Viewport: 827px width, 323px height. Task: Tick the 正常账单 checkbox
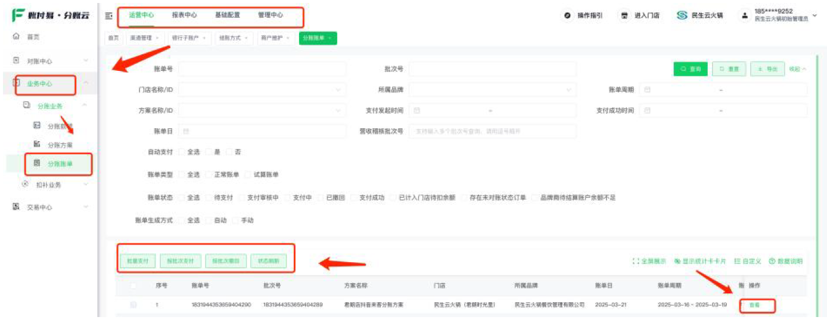209,175
